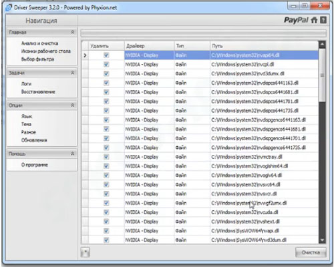Collapse the Главная section
The width and height of the screenshot is (334, 267).
[73, 32]
